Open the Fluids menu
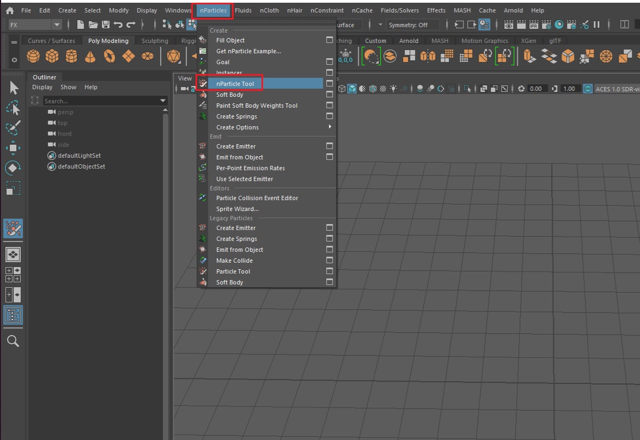640x440 pixels. [243, 10]
